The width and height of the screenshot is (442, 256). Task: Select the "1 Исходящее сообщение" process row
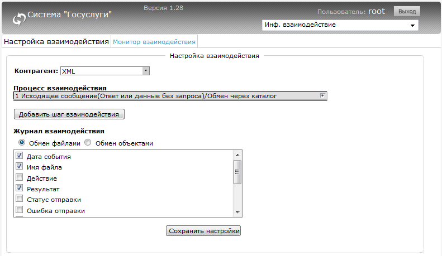pyautogui.click(x=170, y=96)
